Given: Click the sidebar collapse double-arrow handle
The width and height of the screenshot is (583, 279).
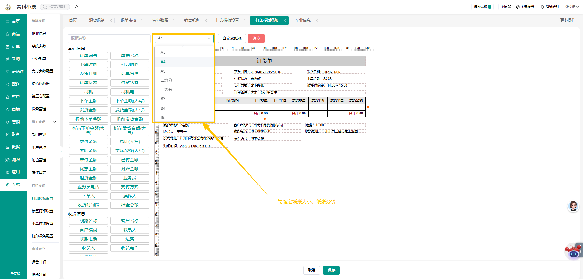Looking at the screenshot, I should tap(61, 152).
